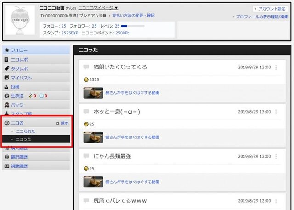This screenshot has height=210, width=294.
Task: Click the yellow nicoru icon beside 2525
Action: coord(86,79)
